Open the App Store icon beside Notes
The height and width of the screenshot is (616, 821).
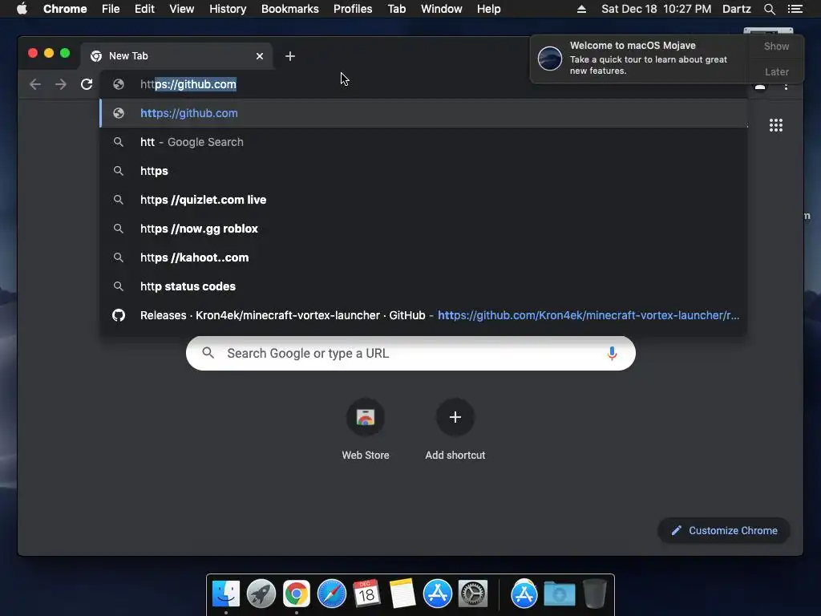coord(438,594)
